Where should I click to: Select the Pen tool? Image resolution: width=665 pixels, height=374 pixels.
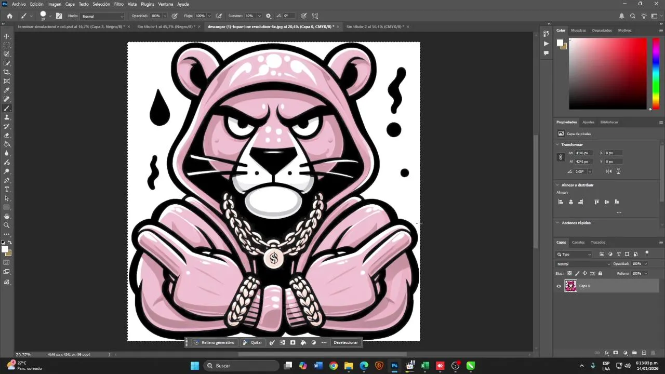7,180
